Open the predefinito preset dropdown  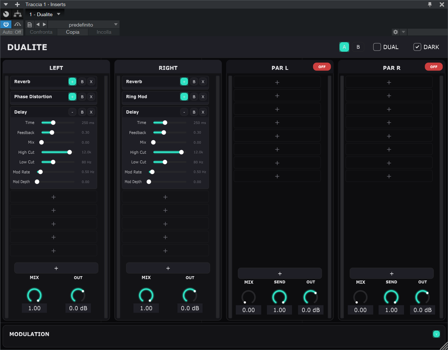83,24
